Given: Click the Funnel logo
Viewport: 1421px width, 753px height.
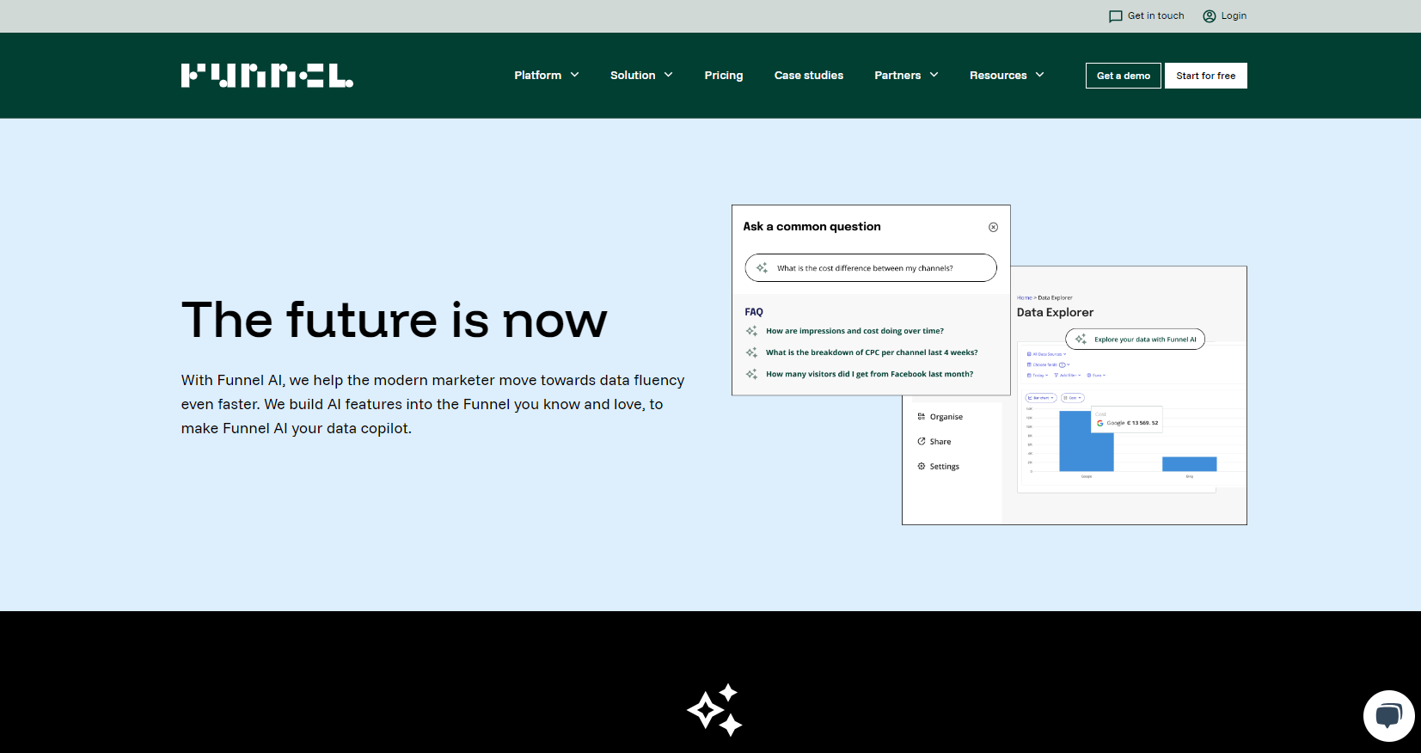Looking at the screenshot, I should pyautogui.click(x=266, y=76).
